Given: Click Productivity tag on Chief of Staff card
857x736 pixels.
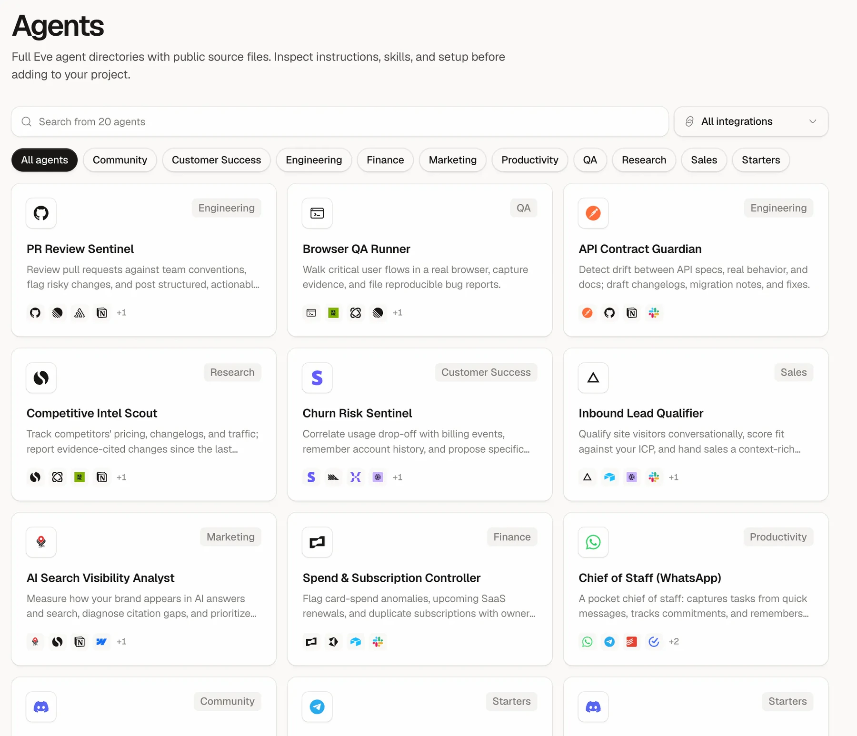Looking at the screenshot, I should (x=778, y=537).
